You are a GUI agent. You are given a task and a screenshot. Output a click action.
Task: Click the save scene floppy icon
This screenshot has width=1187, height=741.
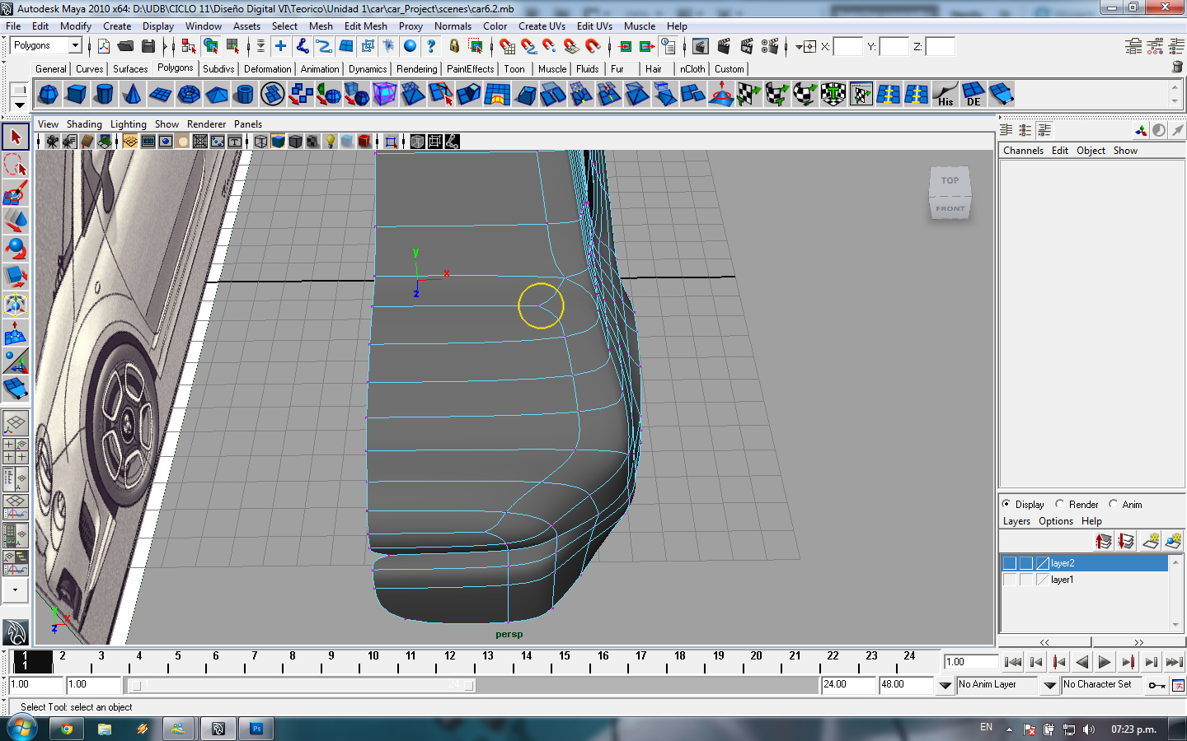click(148, 46)
